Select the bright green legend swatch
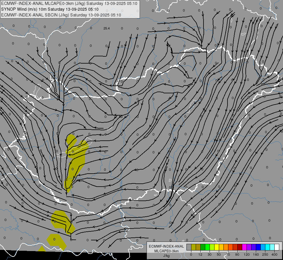 (207, 247)
